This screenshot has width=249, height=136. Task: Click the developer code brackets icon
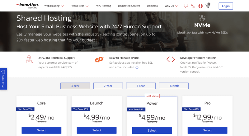171,59
